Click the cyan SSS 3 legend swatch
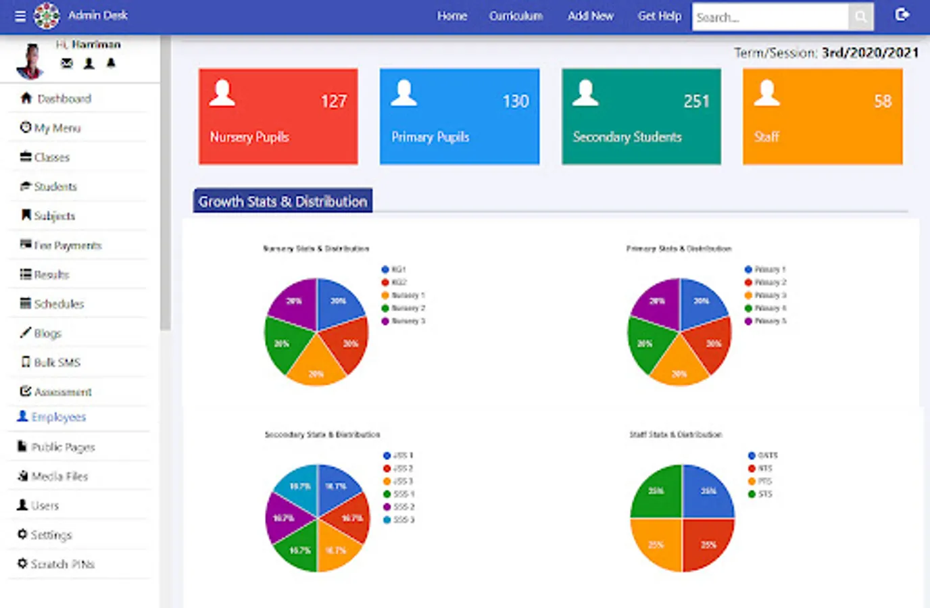 tap(387, 520)
